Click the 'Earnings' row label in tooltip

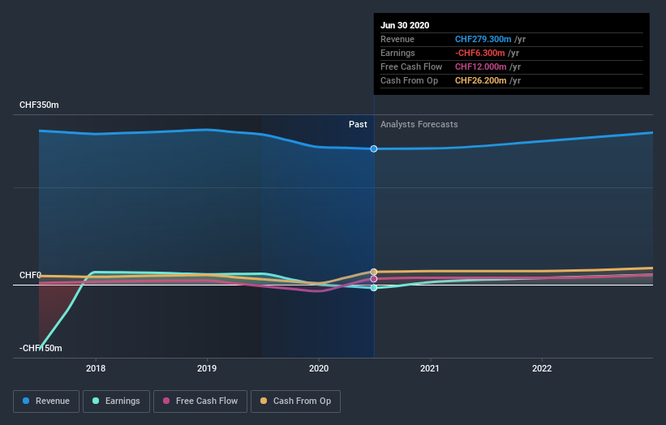point(397,53)
